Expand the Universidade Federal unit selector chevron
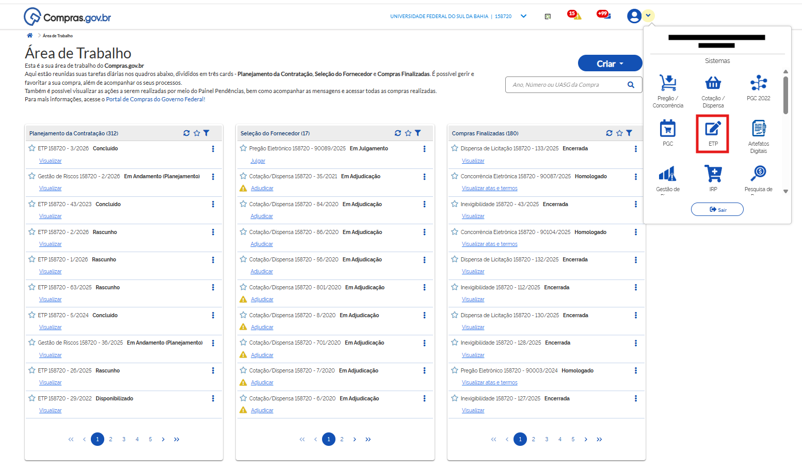 pyautogui.click(x=523, y=17)
